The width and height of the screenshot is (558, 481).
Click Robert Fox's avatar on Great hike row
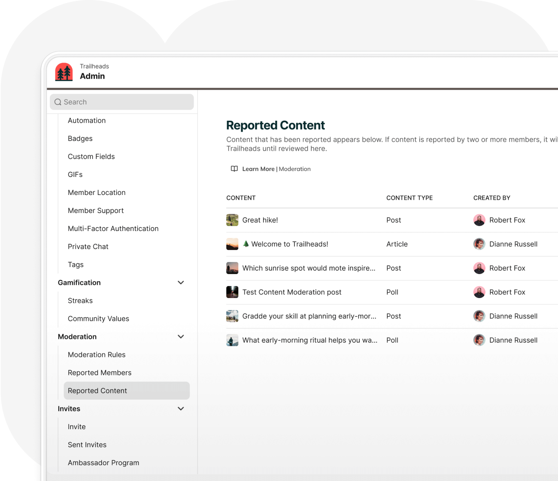[479, 220]
